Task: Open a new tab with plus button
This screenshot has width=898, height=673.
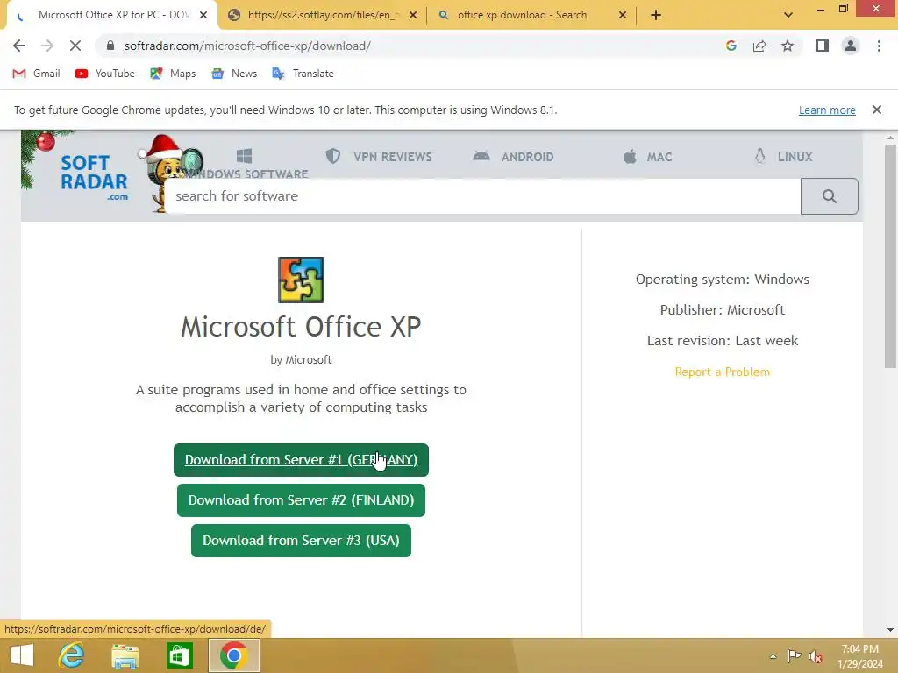Action: click(x=656, y=15)
